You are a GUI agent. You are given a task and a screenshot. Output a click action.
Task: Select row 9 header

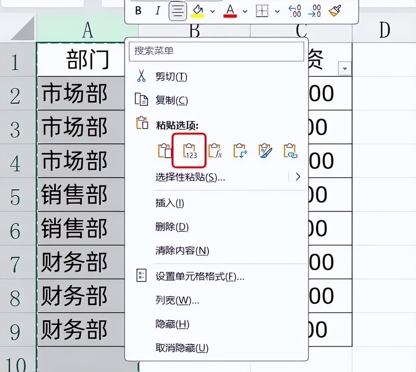[18, 330]
